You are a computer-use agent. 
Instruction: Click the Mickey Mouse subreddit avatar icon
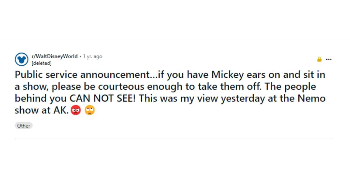click(21, 60)
